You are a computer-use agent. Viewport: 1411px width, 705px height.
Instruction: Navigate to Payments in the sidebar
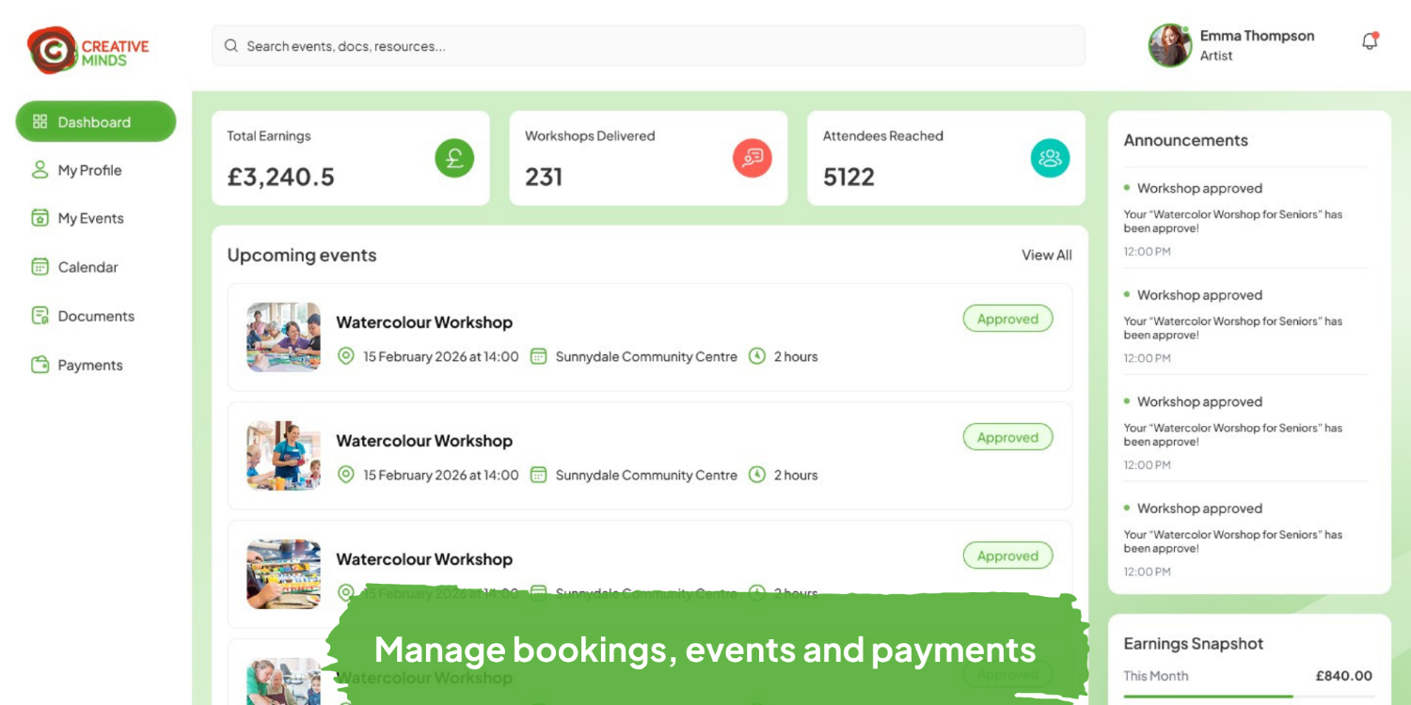pyautogui.click(x=77, y=365)
